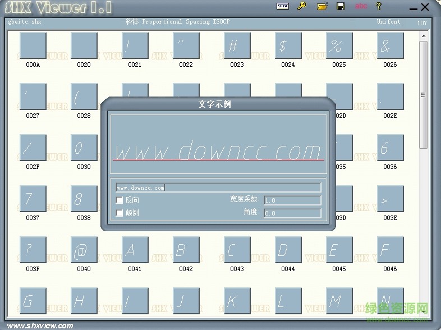Select hash glyph 0023
Screen dimensions: 441x330
pos(237,45)
